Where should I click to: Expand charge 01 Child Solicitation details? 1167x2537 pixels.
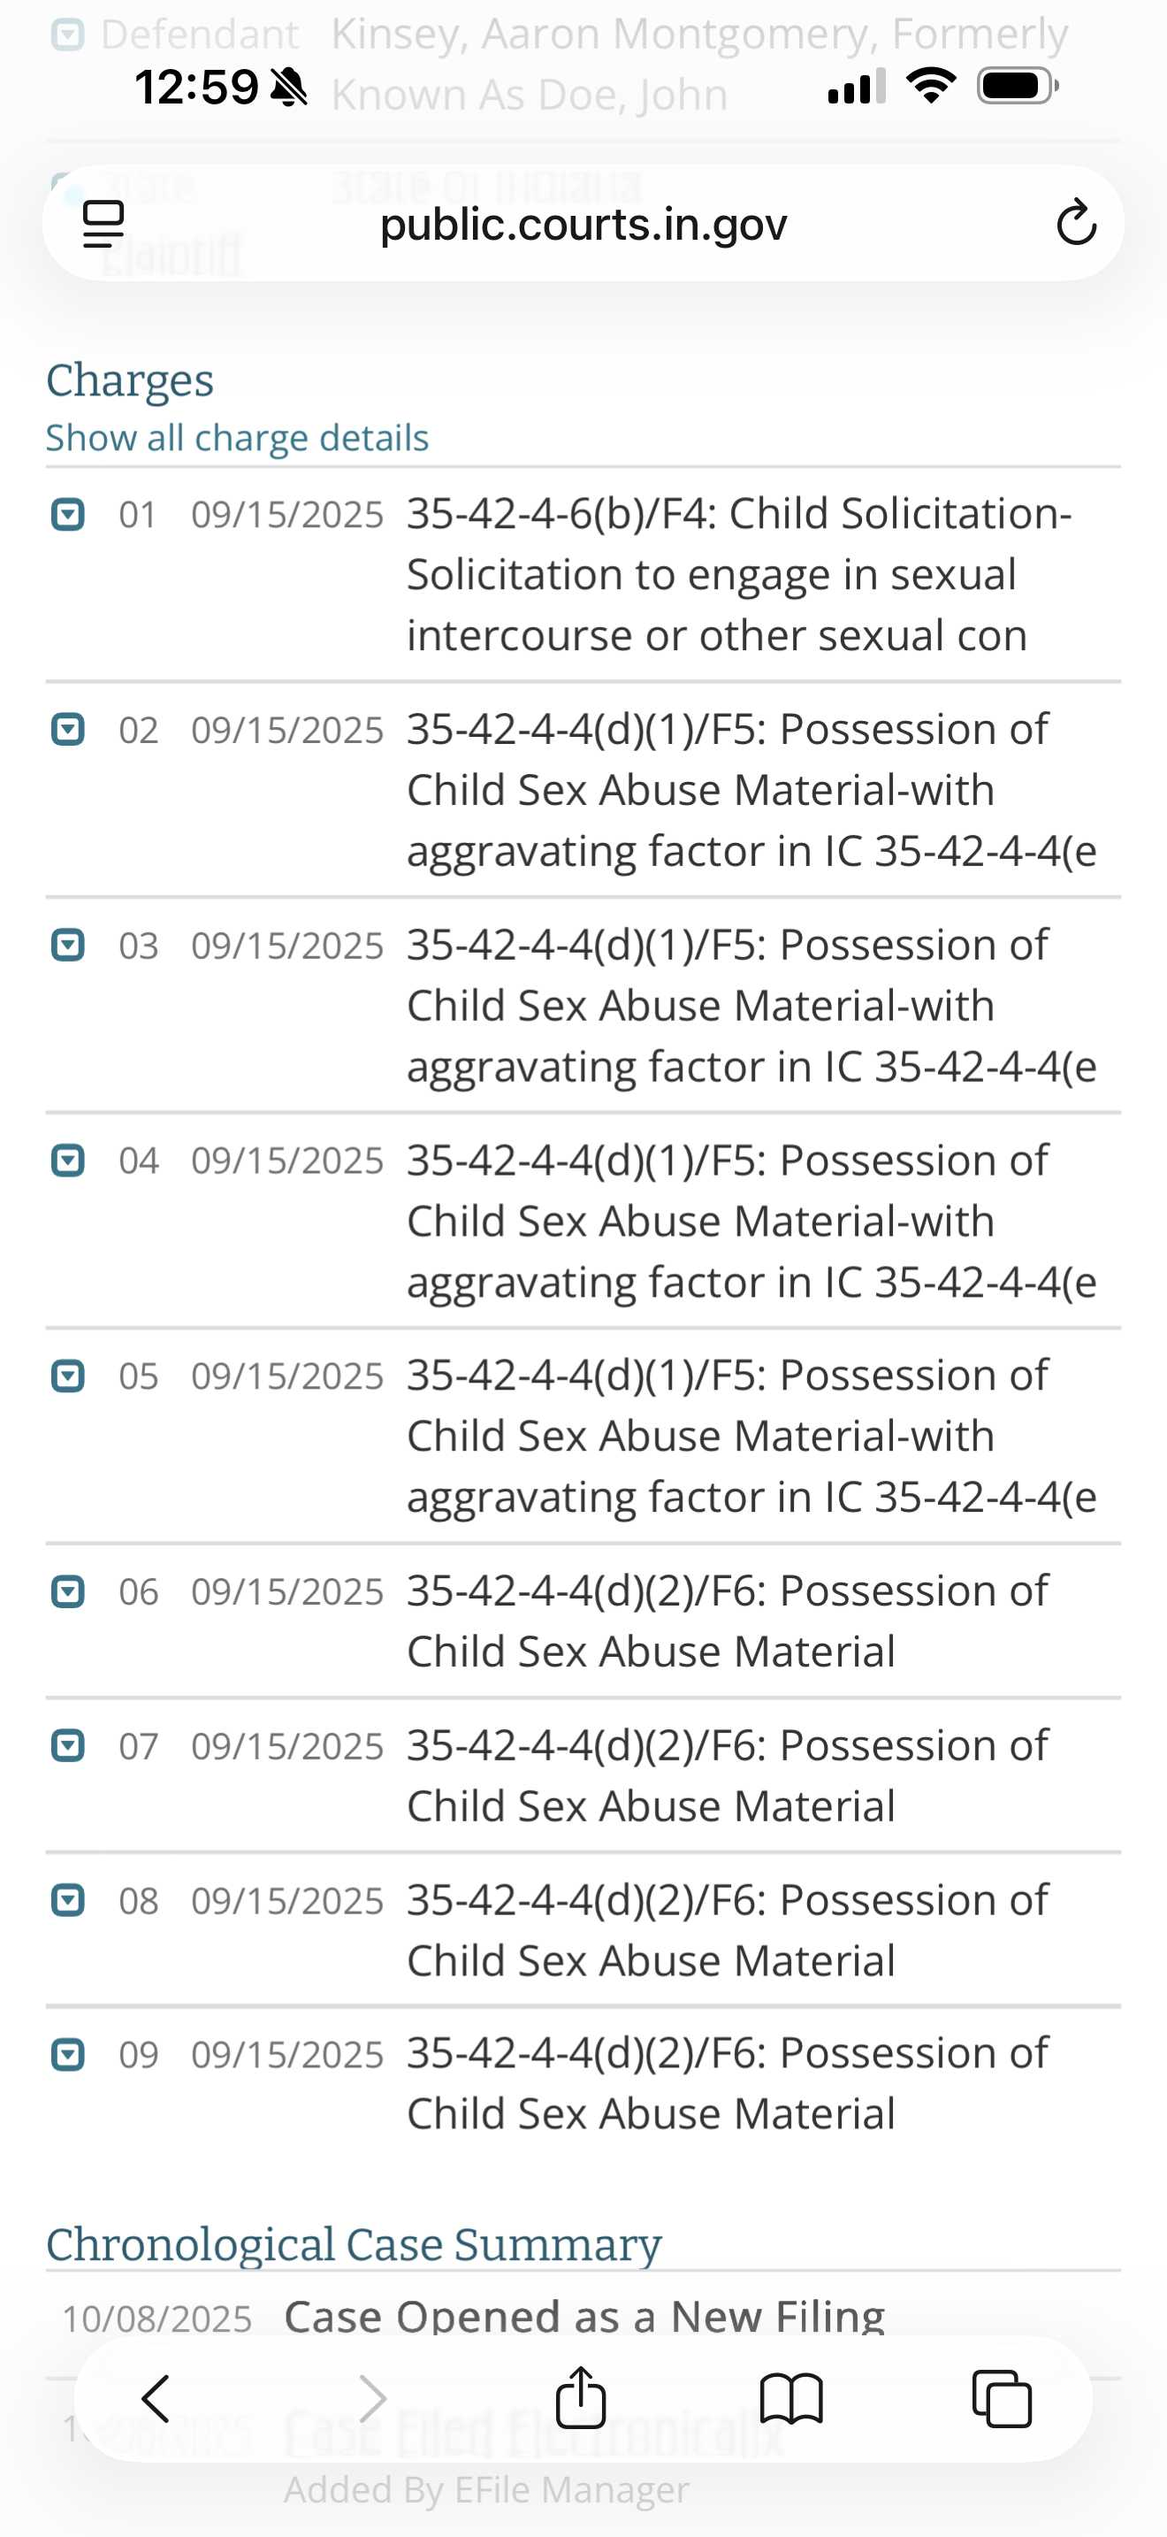pos(68,514)
